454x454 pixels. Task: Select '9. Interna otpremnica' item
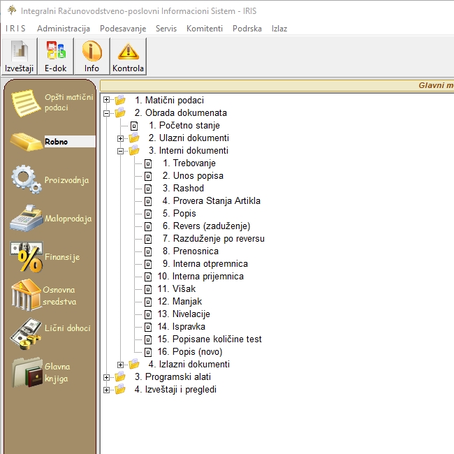[x=205, y=264]
